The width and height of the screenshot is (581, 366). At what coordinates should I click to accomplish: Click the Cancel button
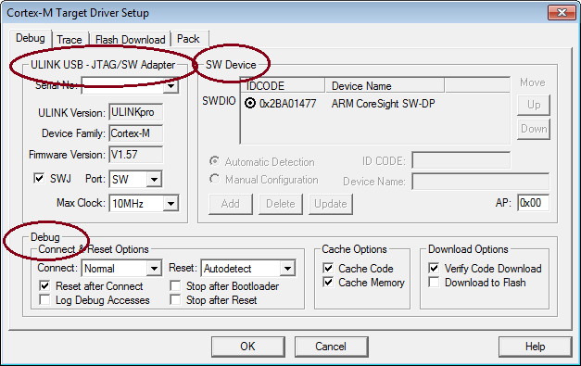[331, 347]
